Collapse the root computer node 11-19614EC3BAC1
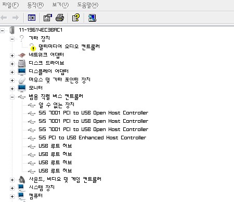Image resolution: width=234 pixels, height=202 pixels. 3,31
